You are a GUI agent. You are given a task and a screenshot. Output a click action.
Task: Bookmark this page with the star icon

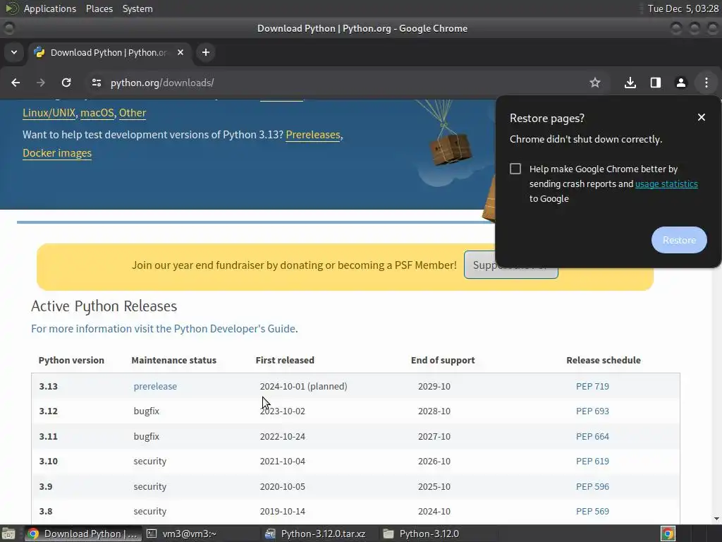595,83
